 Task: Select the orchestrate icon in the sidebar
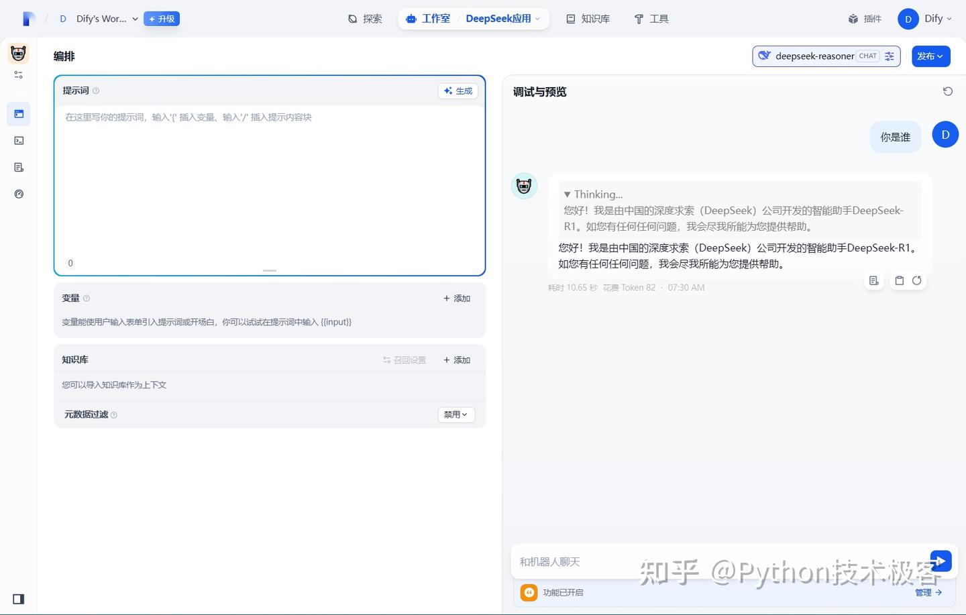pyautogui.click(x=19, y=114)
